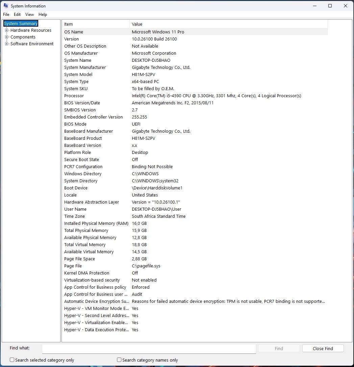Select System Summary in the sidebar
The width and height of the screenshot is (354, 367).
click(21, 23)
